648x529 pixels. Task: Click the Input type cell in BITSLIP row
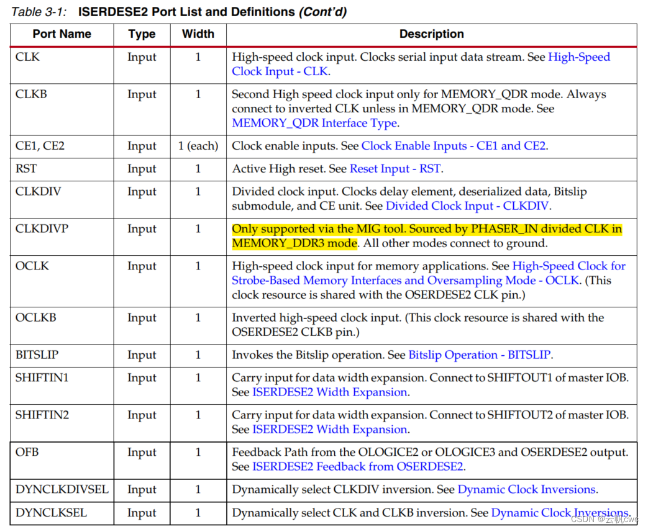click(142, 355)
